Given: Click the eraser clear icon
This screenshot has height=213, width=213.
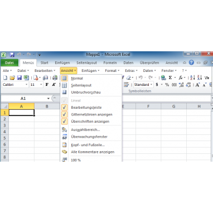Looking at the screenshot, I should click(x=129, y=78).
